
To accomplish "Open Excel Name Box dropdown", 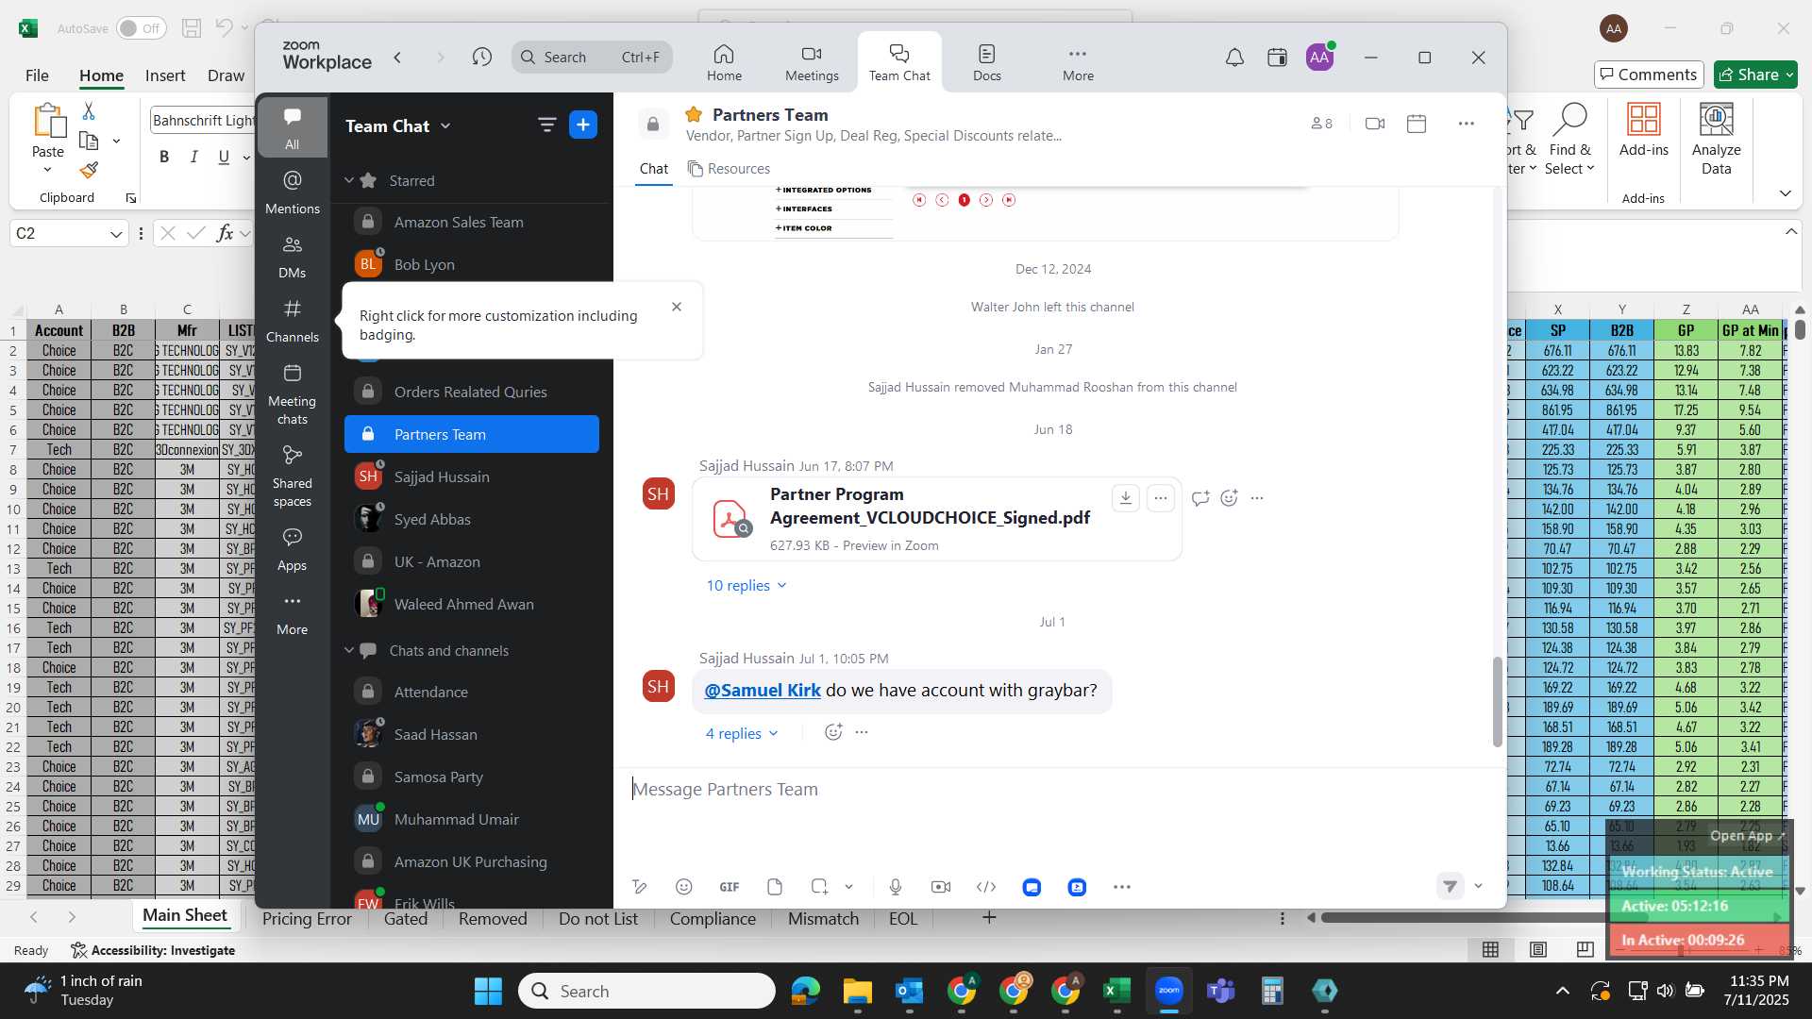I will coord(116,233).
